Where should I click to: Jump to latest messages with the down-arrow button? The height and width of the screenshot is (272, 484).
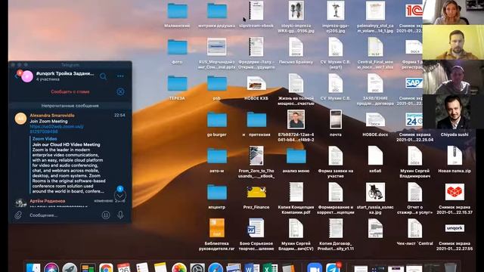coord(119,196)
